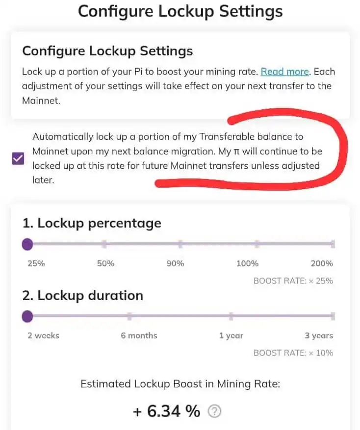Click the question mark help icon
360x430 pixels.
point(214,411)
